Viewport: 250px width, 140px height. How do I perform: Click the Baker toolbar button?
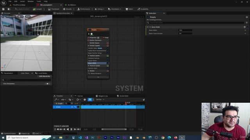coord(129,9)
